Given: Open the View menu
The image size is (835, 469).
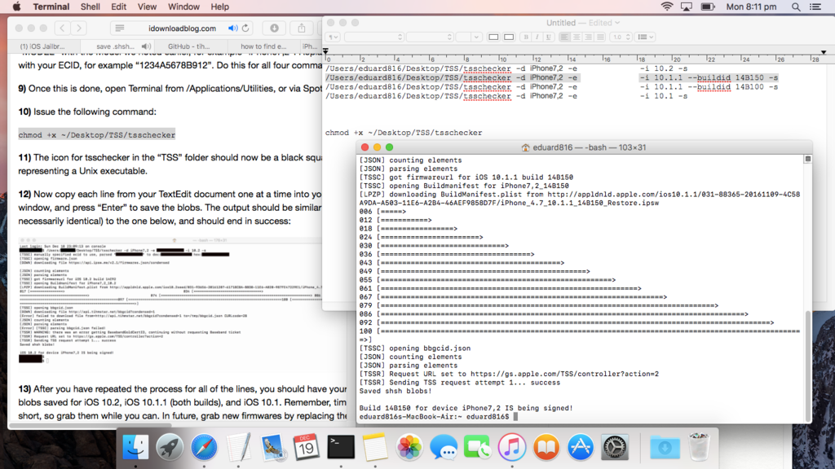Looking at the screenshot, I should click(x=147, y=7).
